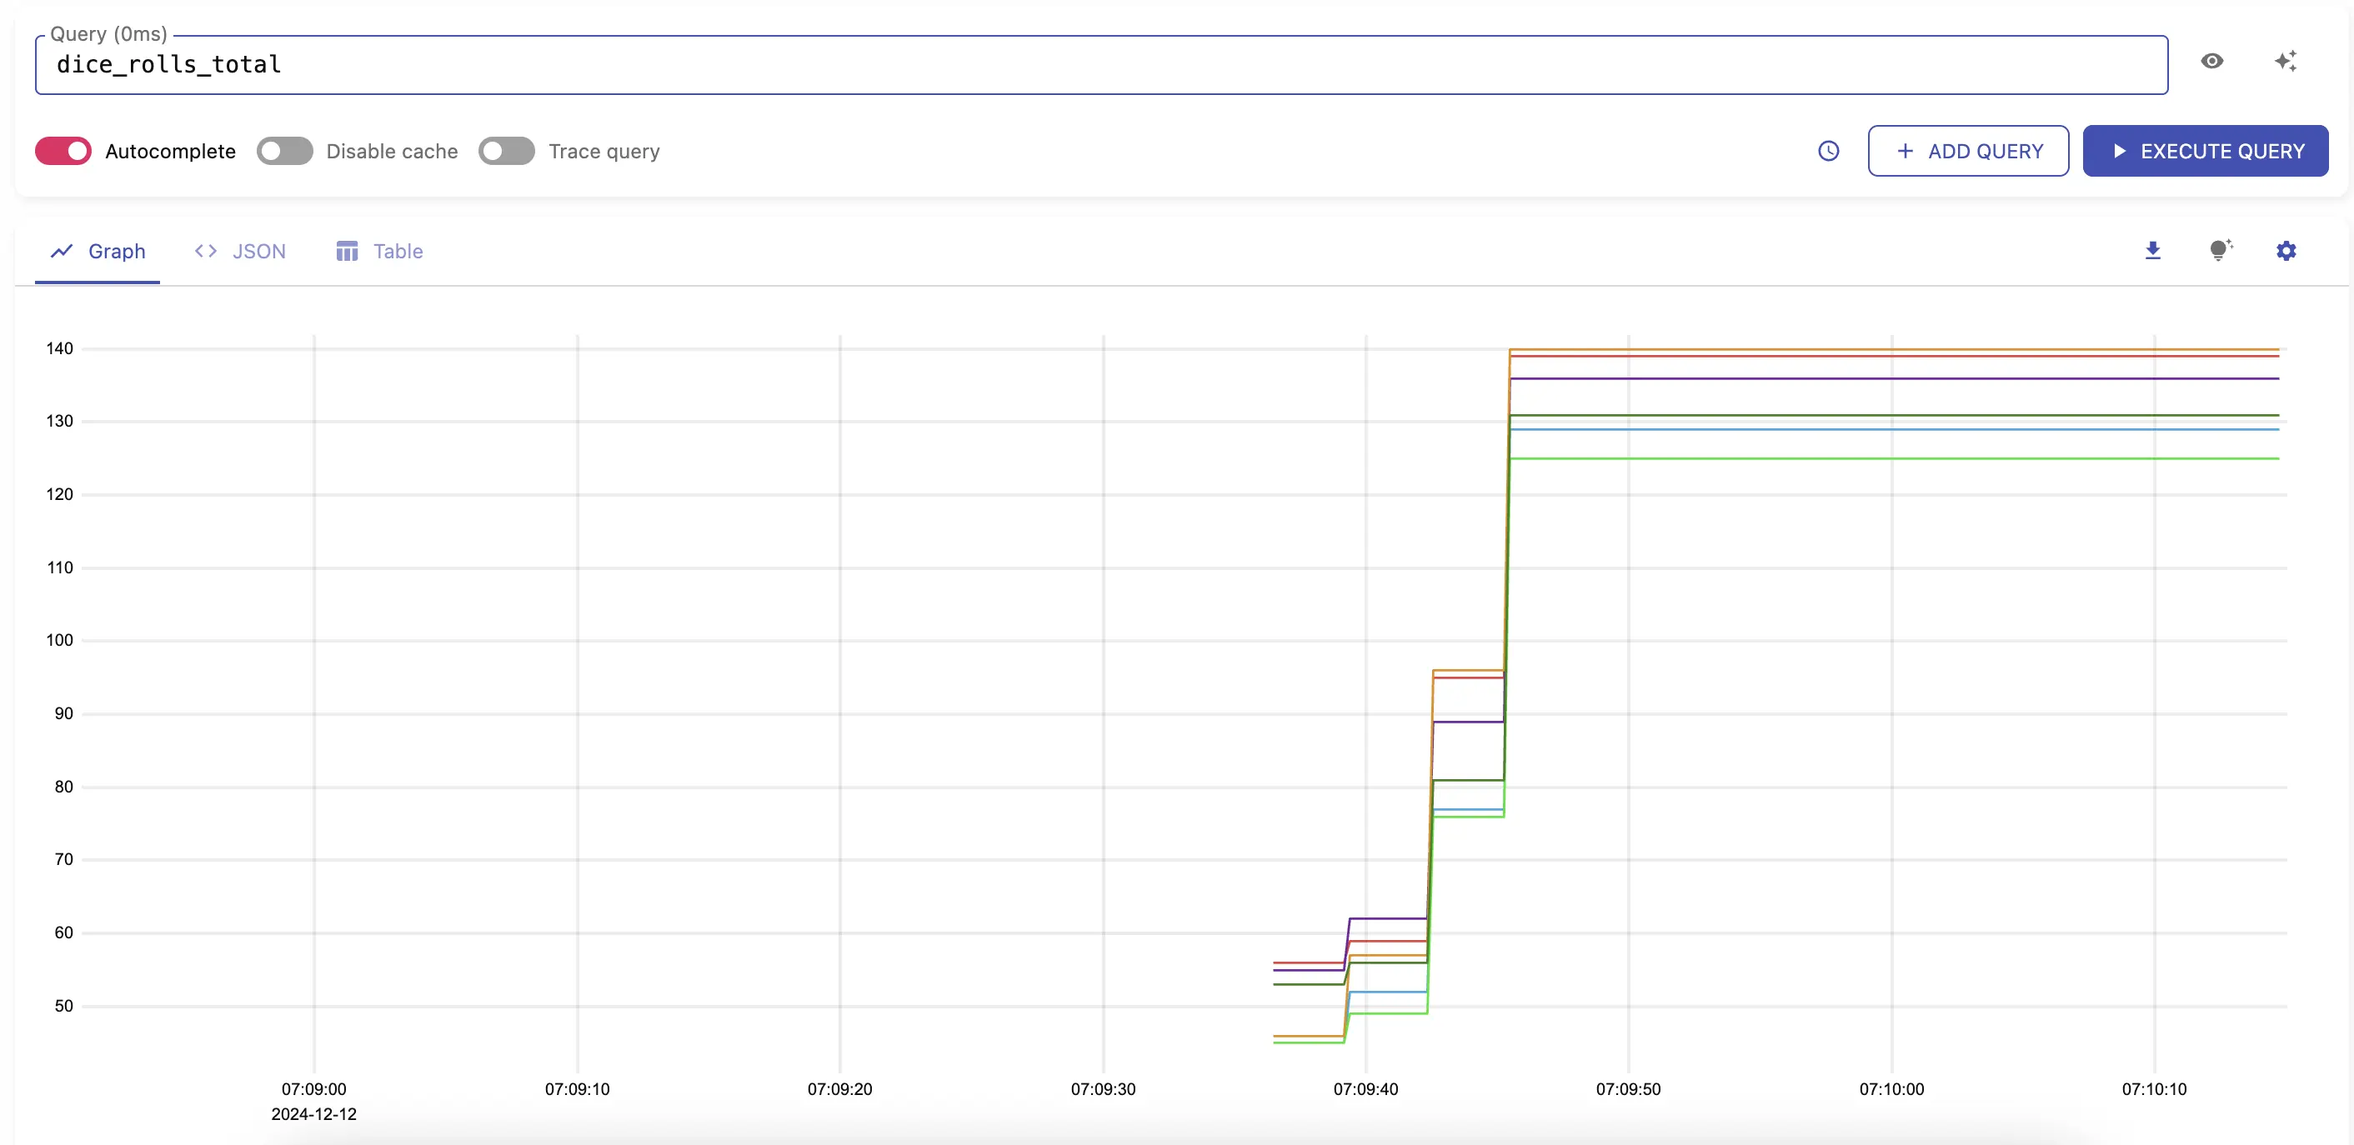This screenshot has height=1145, width=2354.
Task: Open the graph settings gear
Action: (x=2286, y=250)
